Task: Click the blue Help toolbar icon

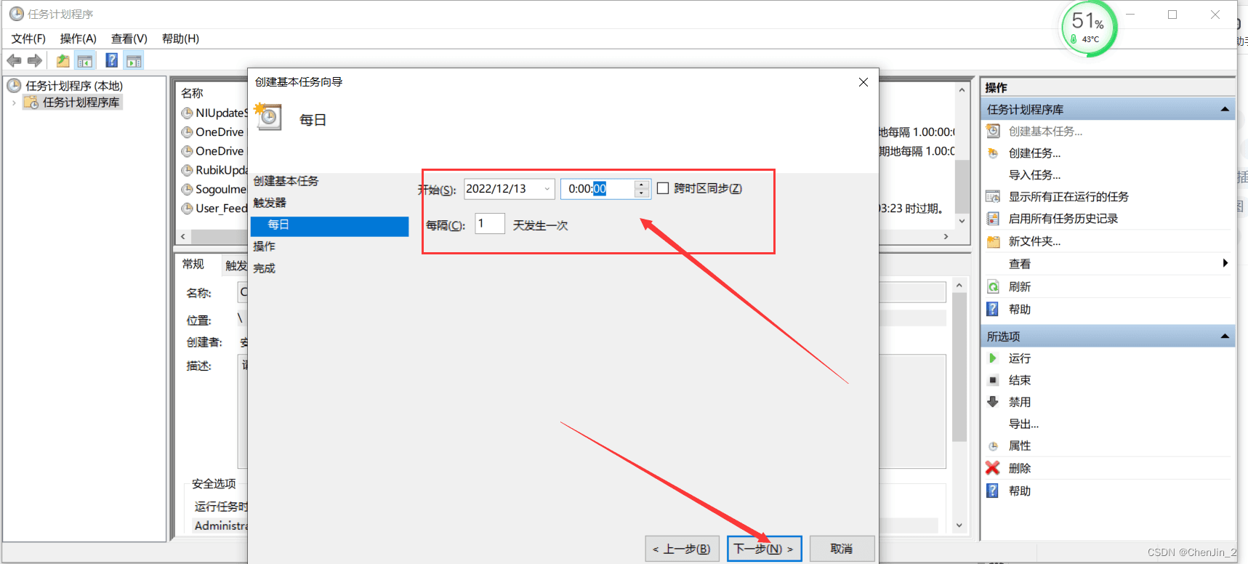Action: [111, 60]
